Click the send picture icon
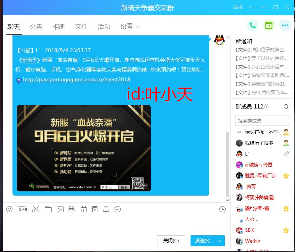This screenshot has height=252, width=295. pyautogui.click(x=60, y=209)
